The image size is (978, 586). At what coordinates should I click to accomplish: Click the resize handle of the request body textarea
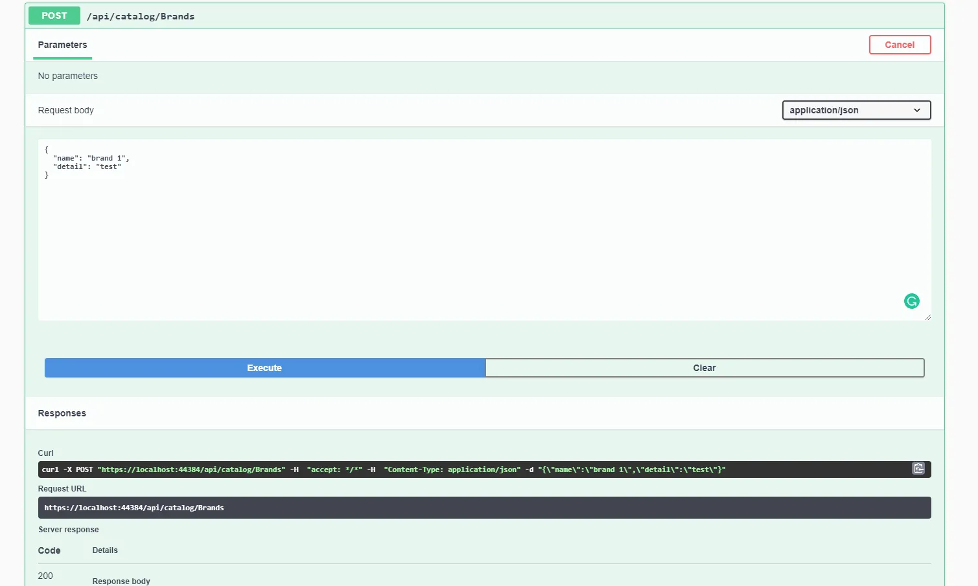[x=927, y=317]
